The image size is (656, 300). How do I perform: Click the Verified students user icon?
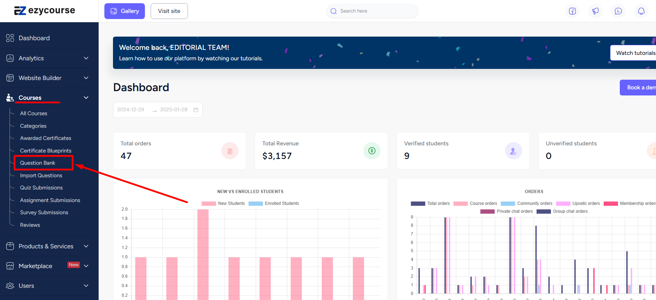[x=514, y=151]
